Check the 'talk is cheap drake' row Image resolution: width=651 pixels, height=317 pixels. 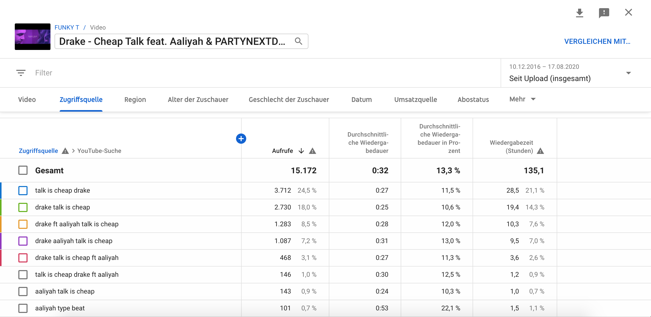click(x=23, y=190)
